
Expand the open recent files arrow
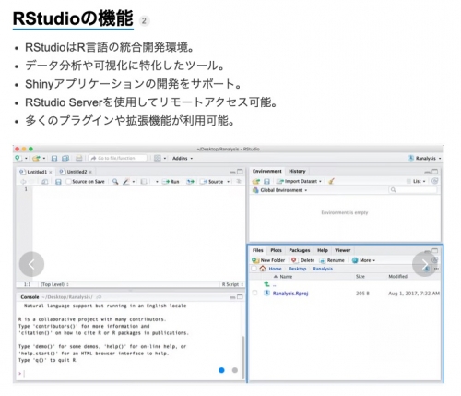[x=44, y=159]
